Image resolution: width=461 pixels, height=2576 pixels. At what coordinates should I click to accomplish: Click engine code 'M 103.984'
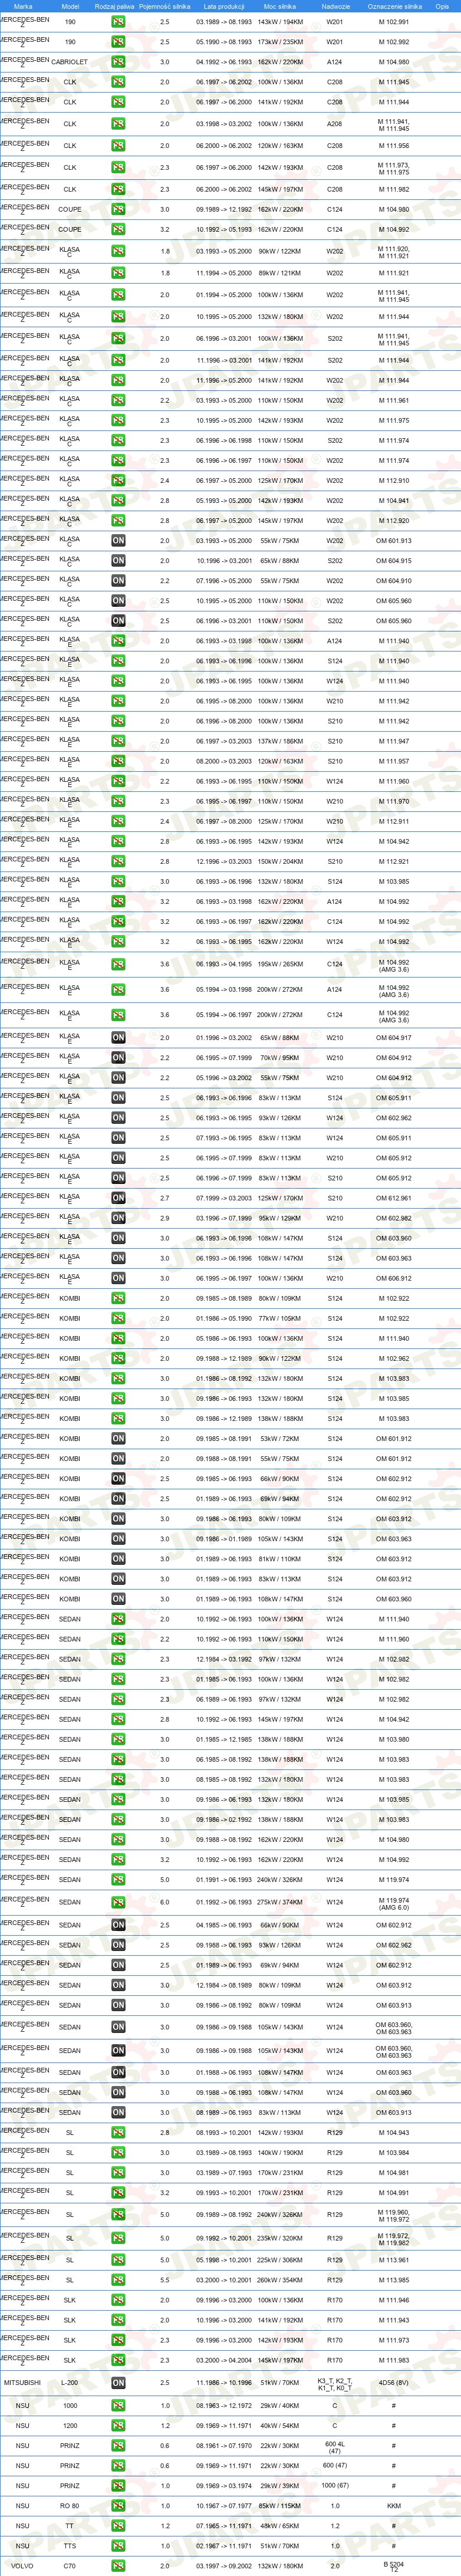pyautogui.click(x=394, y=2153)
